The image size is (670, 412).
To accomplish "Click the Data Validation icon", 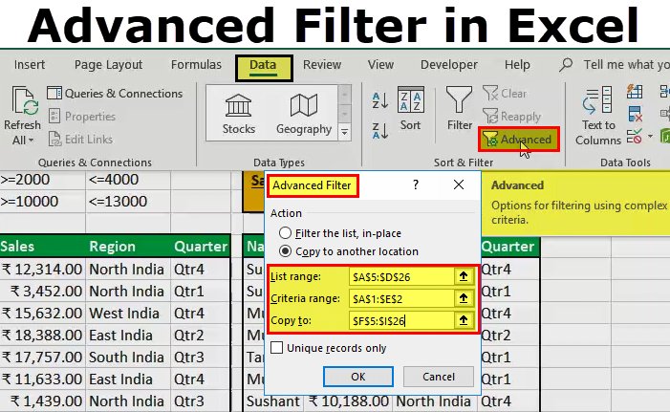I will (635, 137).
